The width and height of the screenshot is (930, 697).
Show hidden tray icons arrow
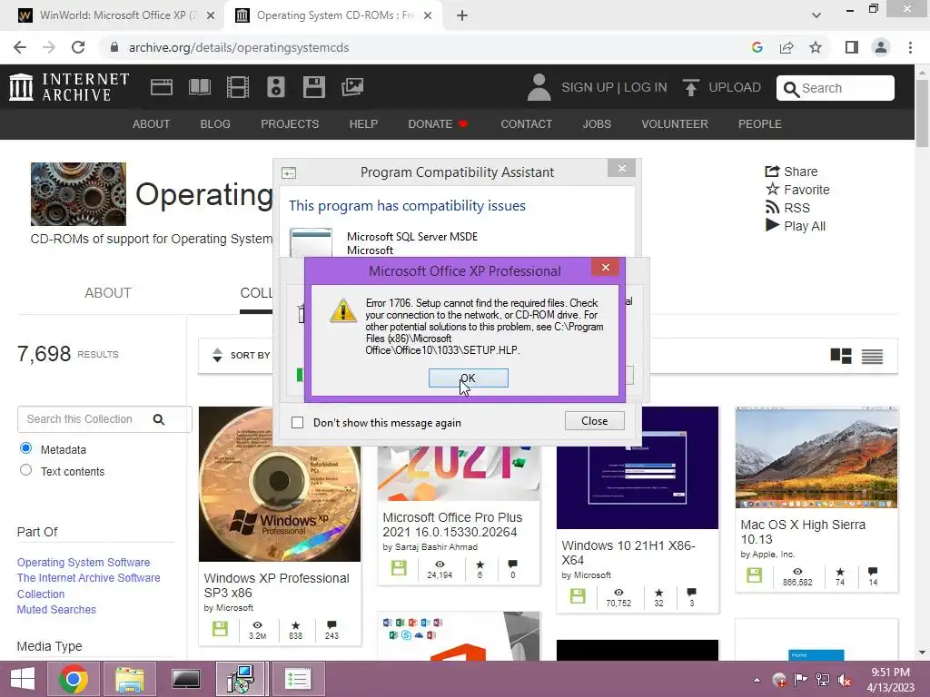(x=757, y=680)
